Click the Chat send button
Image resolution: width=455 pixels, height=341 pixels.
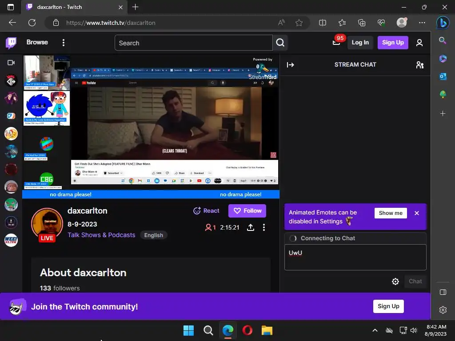click(x=415, y=281)
